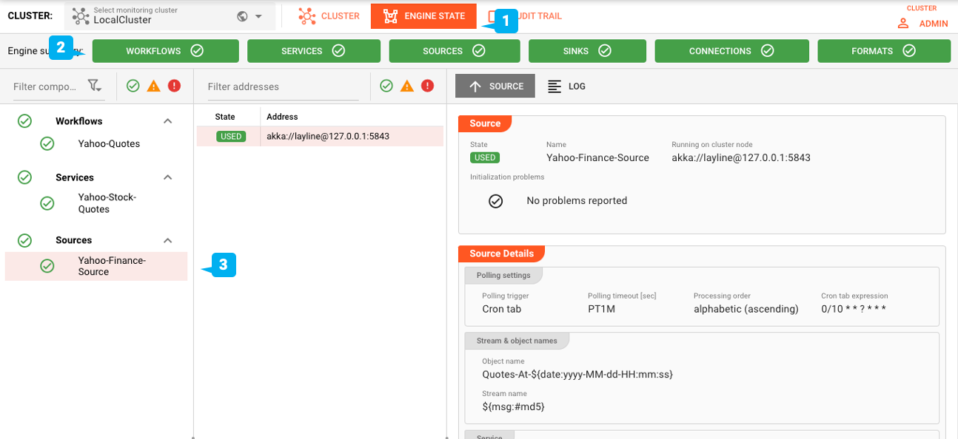
Task: Click the filter funnel icon in components panel
Action: click(x=95, y=86)
